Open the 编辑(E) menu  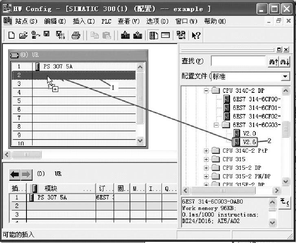[55, 21]
